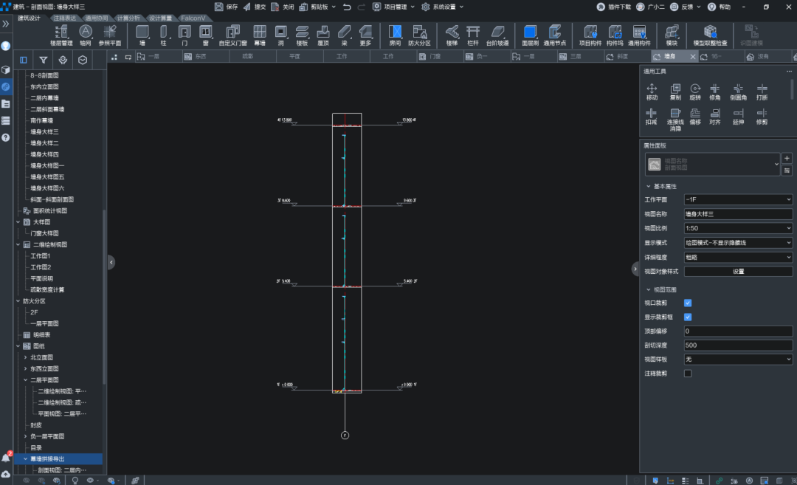The width and height of the screenshot is (797, 485).
Task: Select the 栏杆 railing tool
Action: pyautogui.click(x=473, y=35)
